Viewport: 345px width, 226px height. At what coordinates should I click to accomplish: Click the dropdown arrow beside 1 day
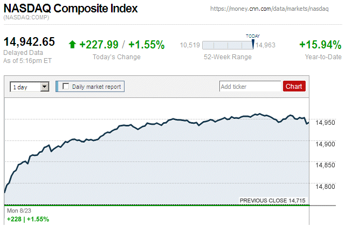click(44, 86)
